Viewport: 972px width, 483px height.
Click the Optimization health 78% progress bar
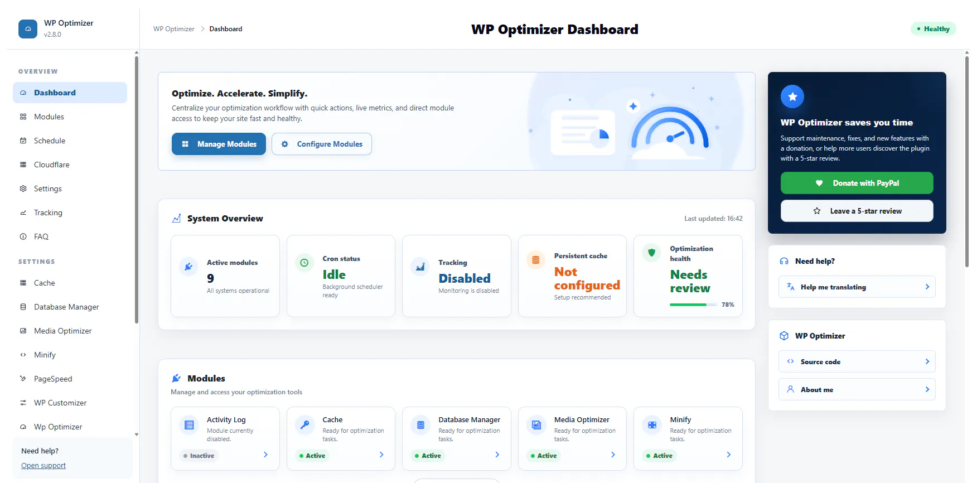coord(693,305)
